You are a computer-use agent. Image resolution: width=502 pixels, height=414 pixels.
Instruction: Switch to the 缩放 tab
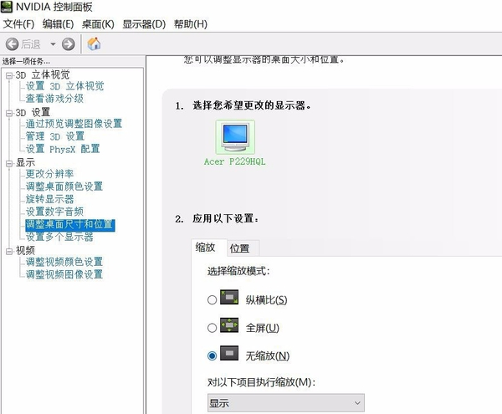tap(208, 248)
